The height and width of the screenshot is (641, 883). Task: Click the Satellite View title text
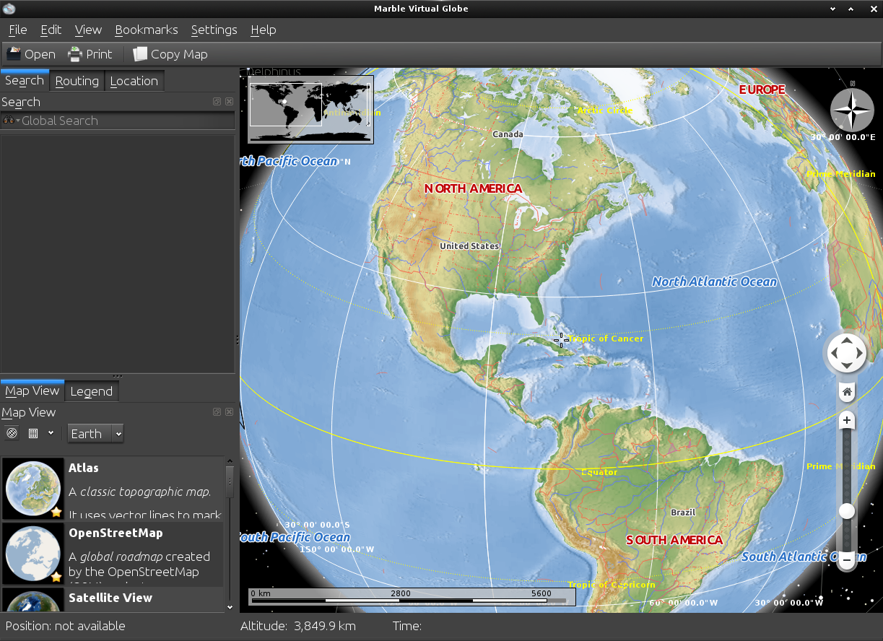click(x=110, y=598)
